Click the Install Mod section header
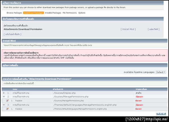This screenshot has height=122, width=169. click(84, 41)
